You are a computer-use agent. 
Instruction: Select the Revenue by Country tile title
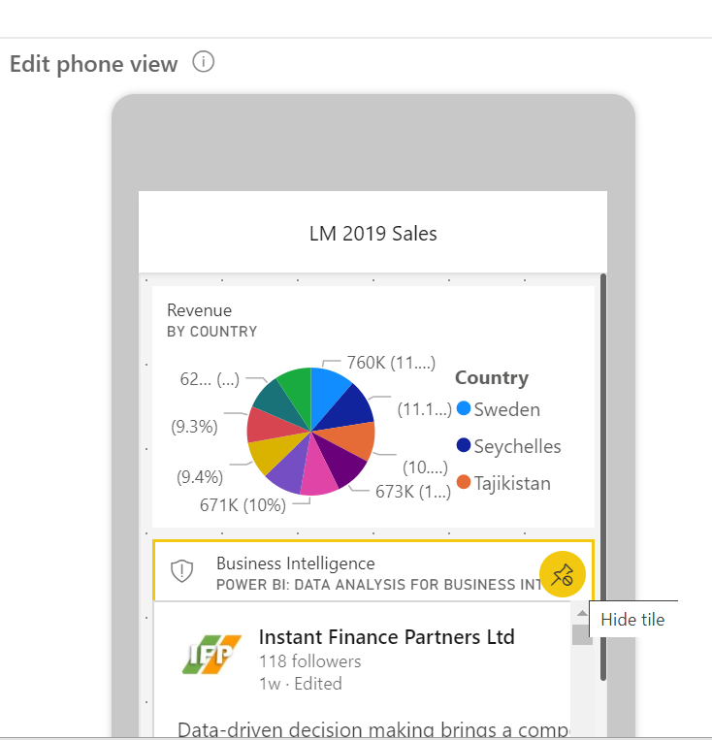tap(200, 311)
